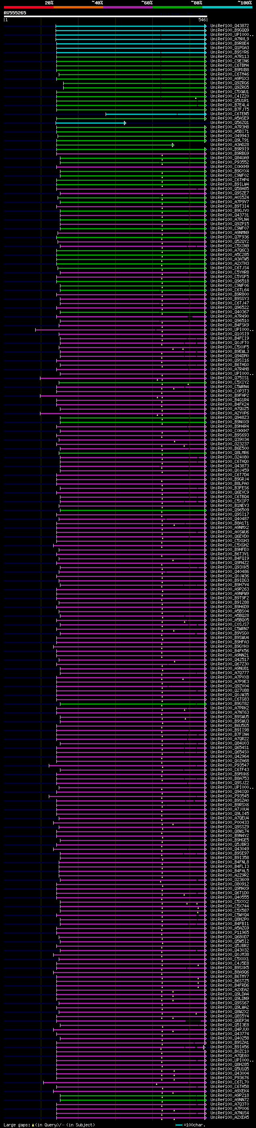Select the label UniRef100_C4IZ20
This screenshot has height=1128, width=256.
coord(230,96)
